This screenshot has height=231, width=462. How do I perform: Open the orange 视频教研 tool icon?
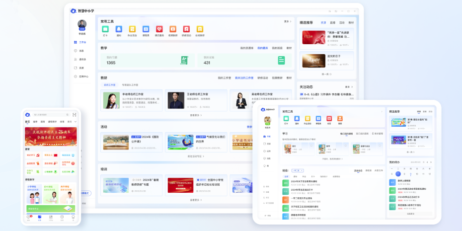pos(172,30)
